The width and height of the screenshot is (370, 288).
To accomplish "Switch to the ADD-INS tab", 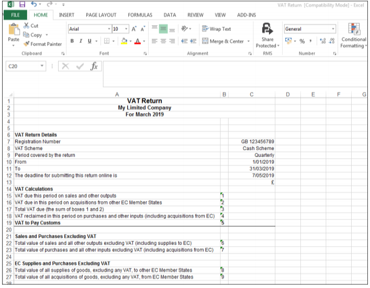I will point(246,15).
